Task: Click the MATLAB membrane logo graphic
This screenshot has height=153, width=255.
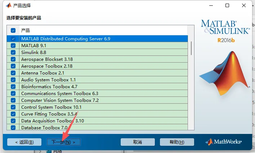Action: coord(224,73)
